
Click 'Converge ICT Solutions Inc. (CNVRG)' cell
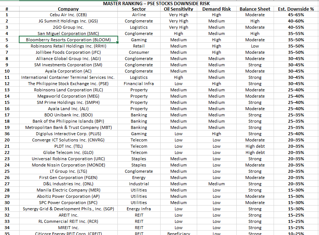pyautogui.click(x=68, y=140)
